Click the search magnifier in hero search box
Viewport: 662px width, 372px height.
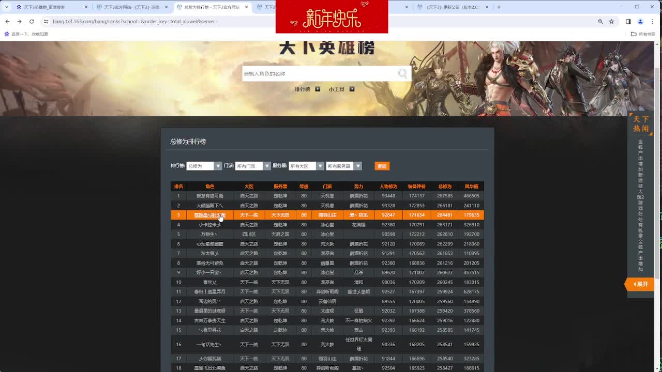point(402,74)
